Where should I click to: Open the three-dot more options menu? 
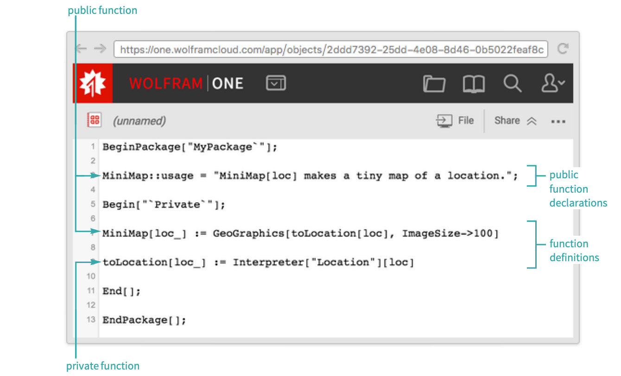558,121
